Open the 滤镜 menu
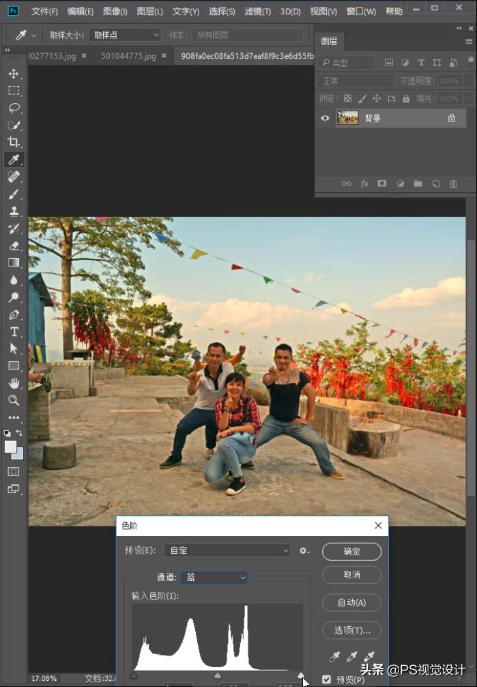The image size is (477, 687). tap(257, 12)
